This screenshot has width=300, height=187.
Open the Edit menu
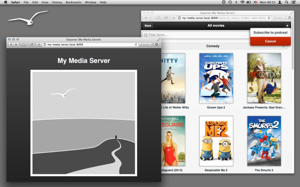(x=35, y=2)
